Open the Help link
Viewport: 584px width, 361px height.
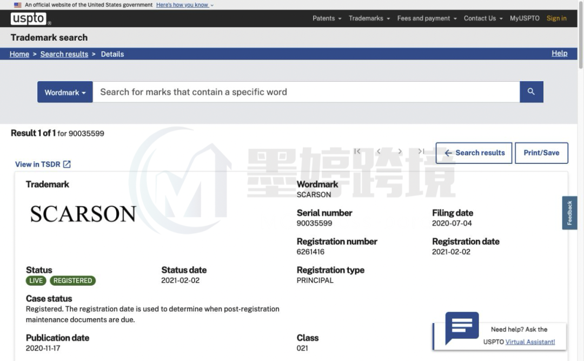[x=560, y=54]
